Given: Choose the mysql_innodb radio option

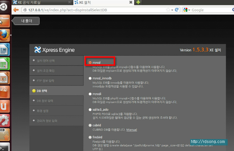Looking at the screenshot, I should 90,78.
